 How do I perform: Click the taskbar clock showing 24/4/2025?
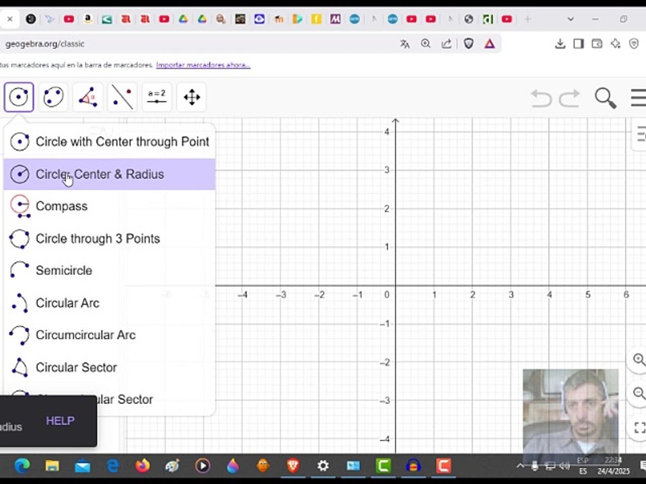click(614, 466)
